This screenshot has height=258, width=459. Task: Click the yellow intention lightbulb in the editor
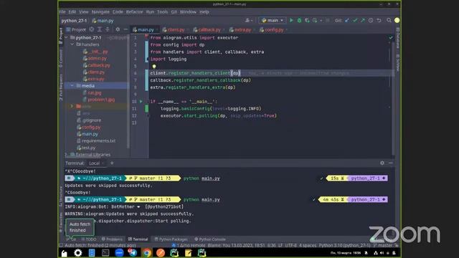pos(154,66)
